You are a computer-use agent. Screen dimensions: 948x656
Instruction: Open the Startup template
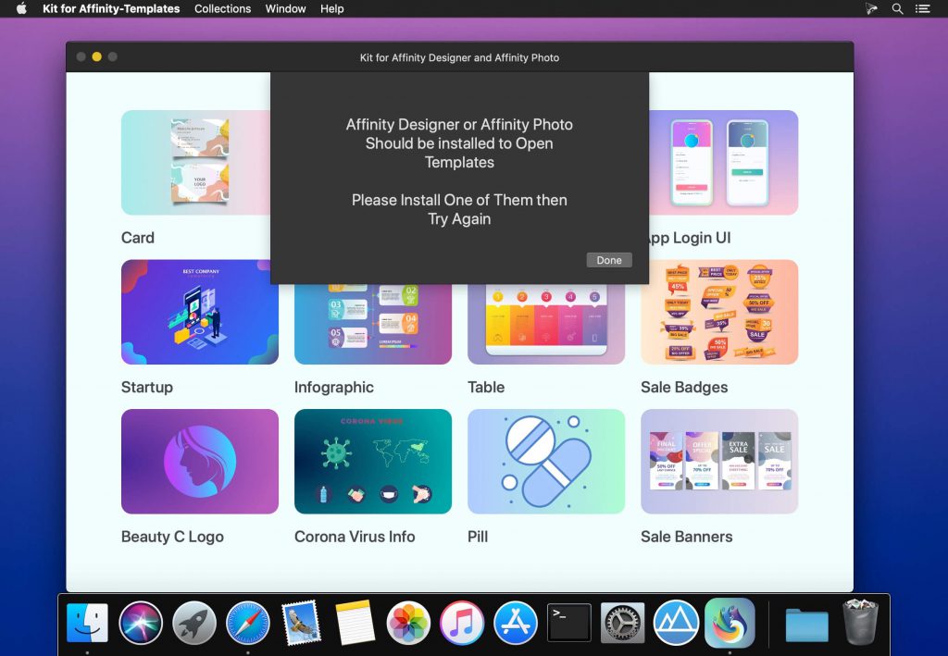click(x=199, y=312)
